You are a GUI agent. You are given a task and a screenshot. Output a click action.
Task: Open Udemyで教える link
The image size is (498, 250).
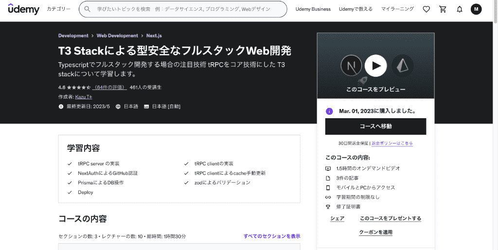click(356, 9)
